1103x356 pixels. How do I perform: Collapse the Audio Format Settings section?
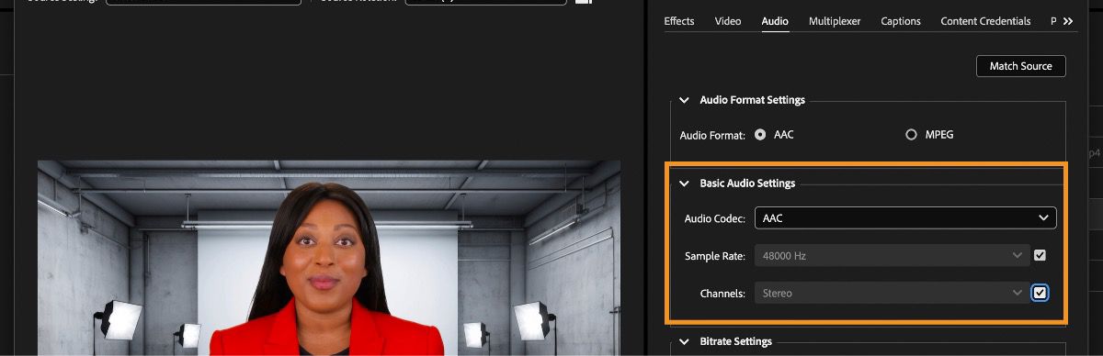click(x=684, y=100)
